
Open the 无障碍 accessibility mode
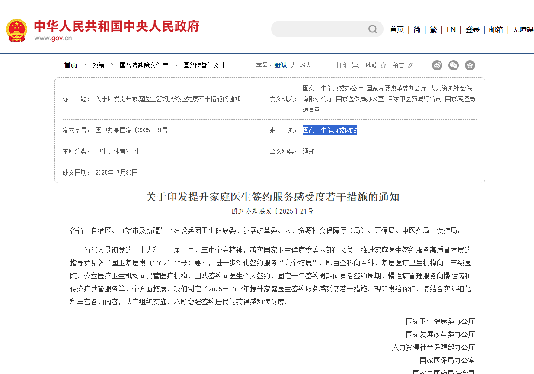pyautogui.click(x=522, y=29)
